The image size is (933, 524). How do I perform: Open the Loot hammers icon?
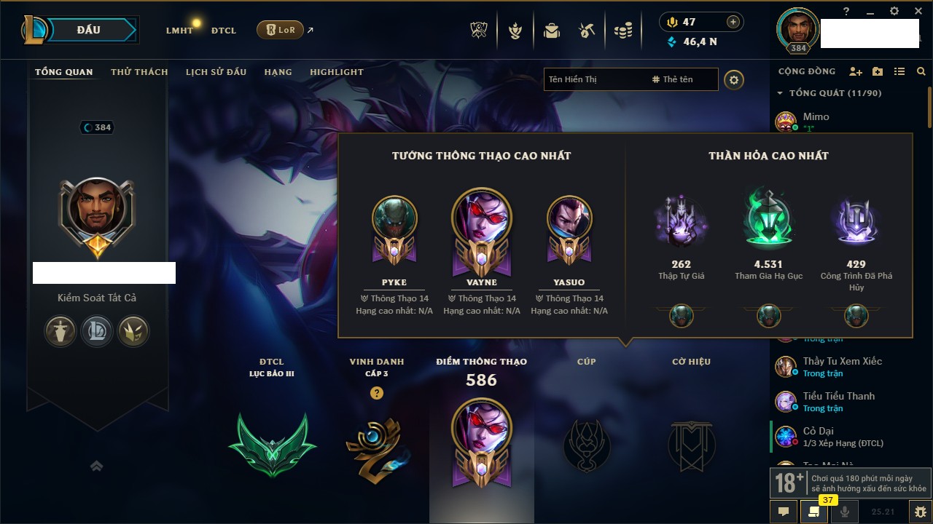click(587, 31)
